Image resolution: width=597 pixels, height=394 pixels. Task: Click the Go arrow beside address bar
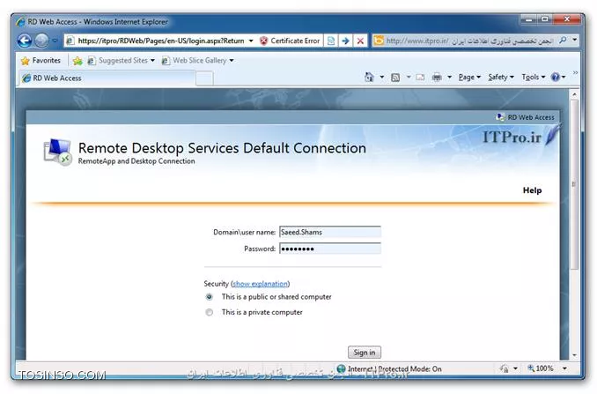345,41
